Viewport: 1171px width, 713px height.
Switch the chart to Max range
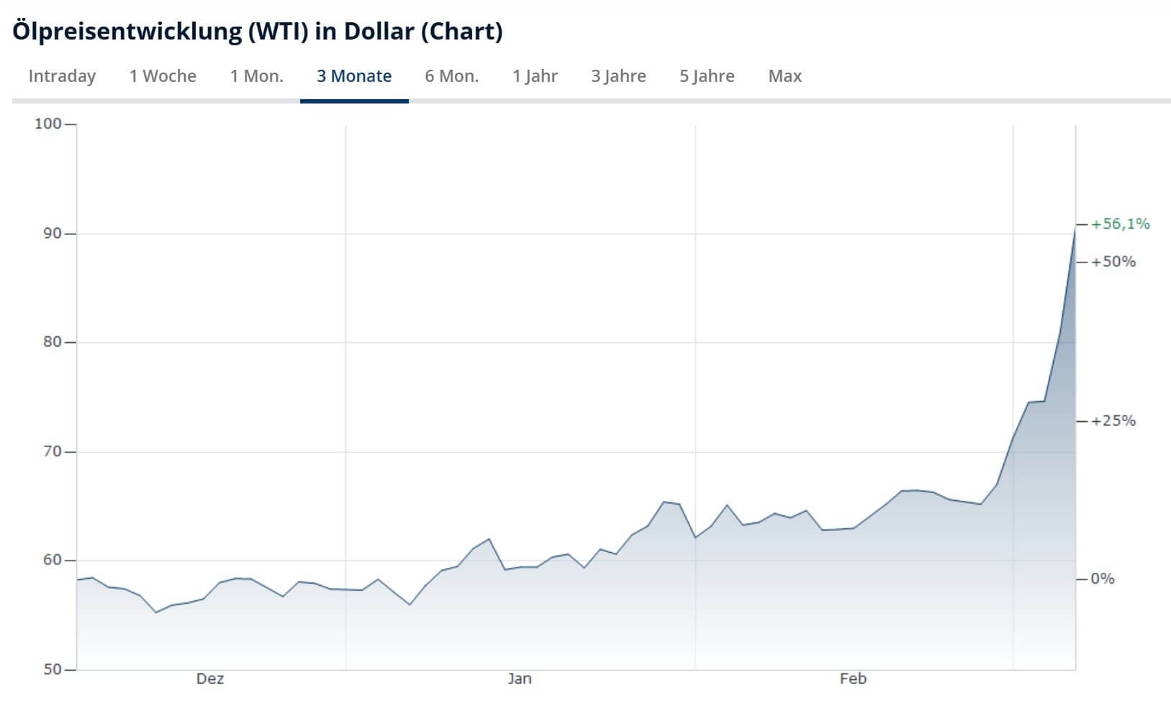[x=785, y=76]
